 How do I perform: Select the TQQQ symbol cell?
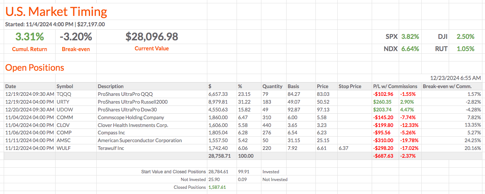pyautogui.click(x=64, y=94)
